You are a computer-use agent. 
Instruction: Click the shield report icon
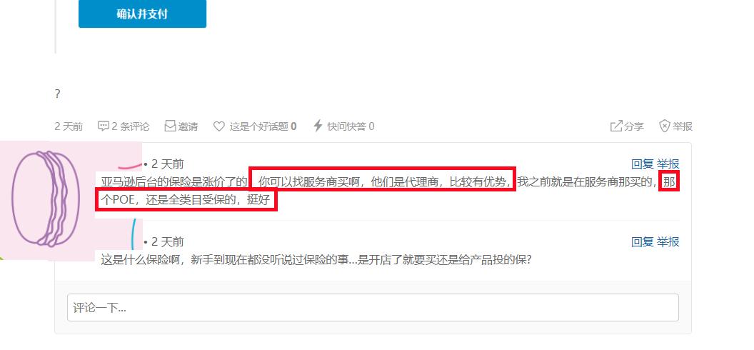pos(664,126)
